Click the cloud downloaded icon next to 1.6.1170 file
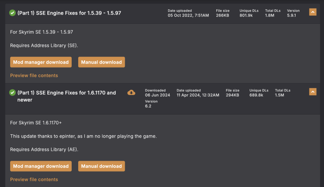This screenshot has height=187, width=324. (x=131, y=92)
